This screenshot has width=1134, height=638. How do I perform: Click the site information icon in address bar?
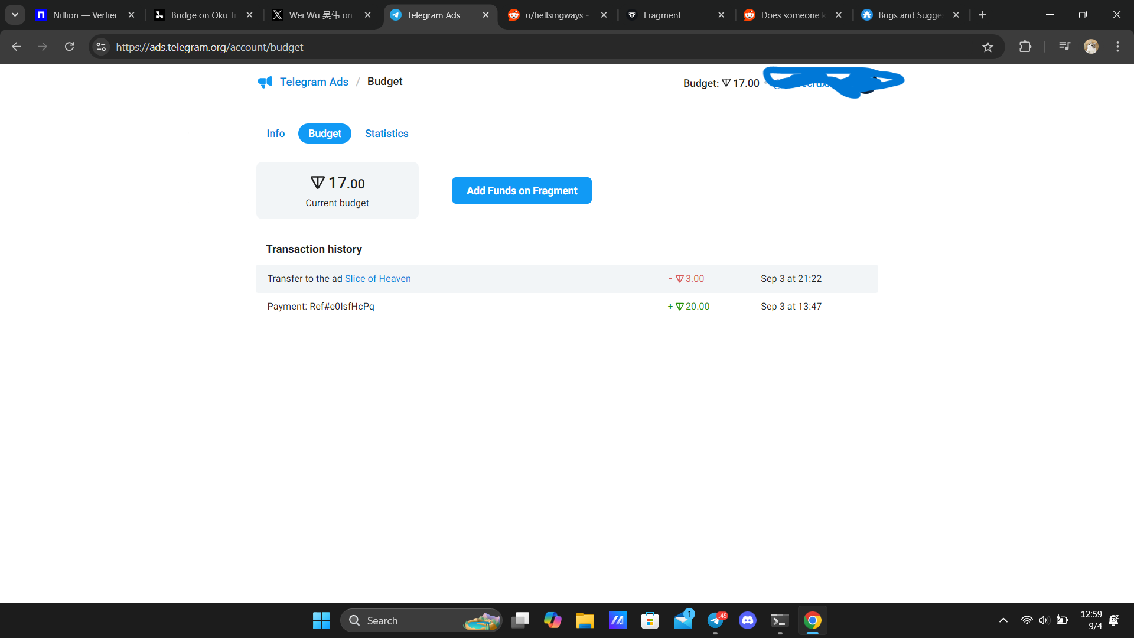point(101,47)
